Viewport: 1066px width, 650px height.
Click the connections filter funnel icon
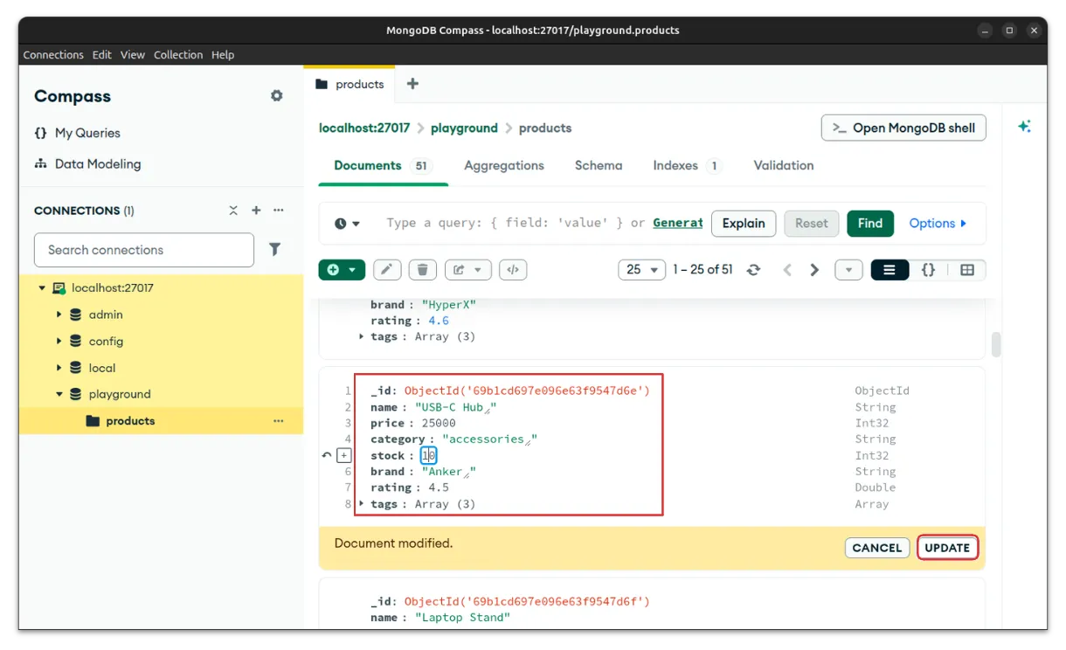[274, 250]
